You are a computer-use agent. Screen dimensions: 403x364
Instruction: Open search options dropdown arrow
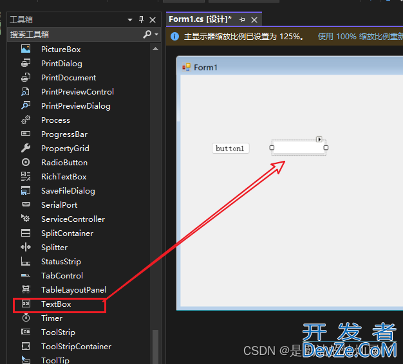(x=156, y=34)
